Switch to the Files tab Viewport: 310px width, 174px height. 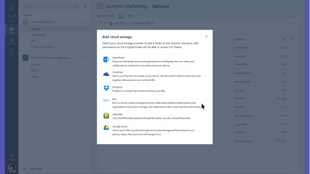121,15
